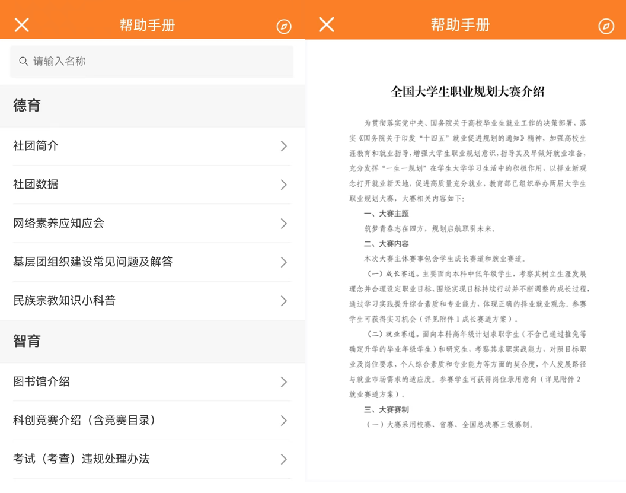Click the 请输入名称 search field

160,61
